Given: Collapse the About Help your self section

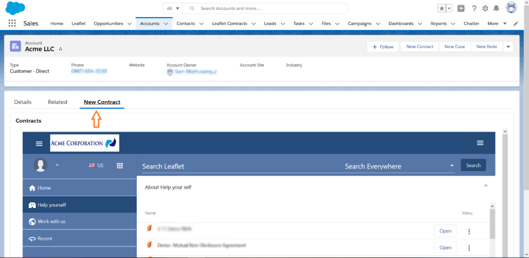Looking at the screenshot, I should [485, 186].
